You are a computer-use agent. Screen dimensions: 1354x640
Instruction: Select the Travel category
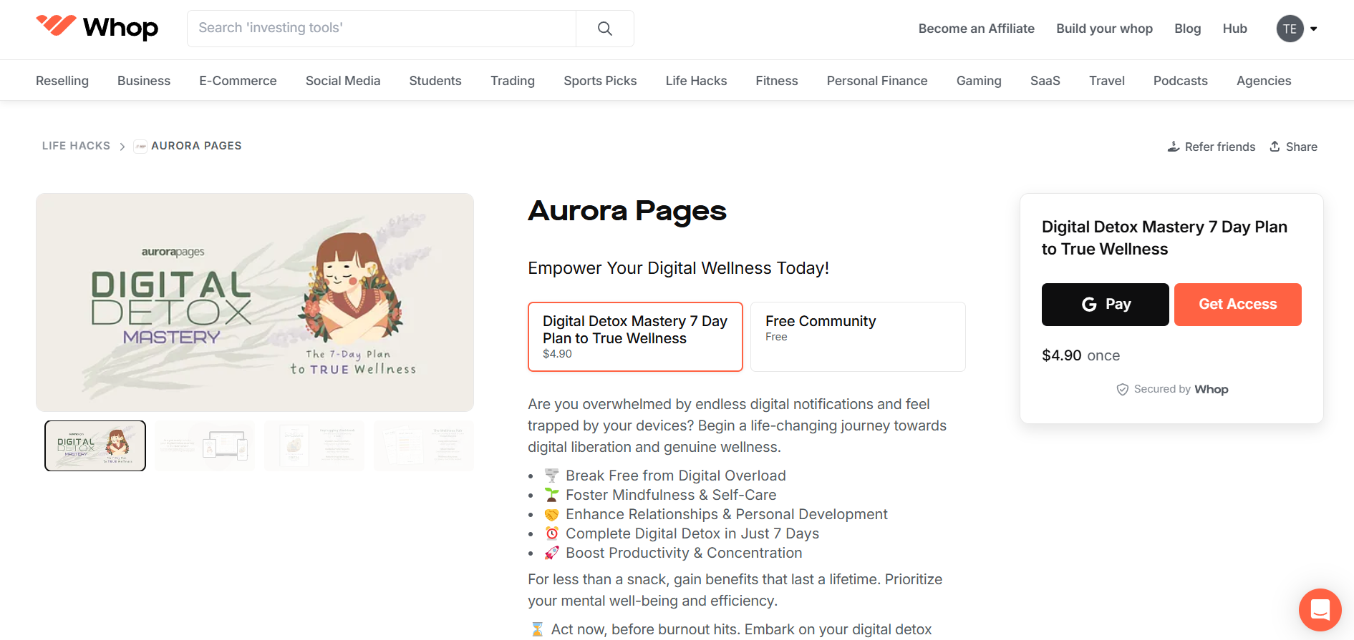pos(1107,81)
